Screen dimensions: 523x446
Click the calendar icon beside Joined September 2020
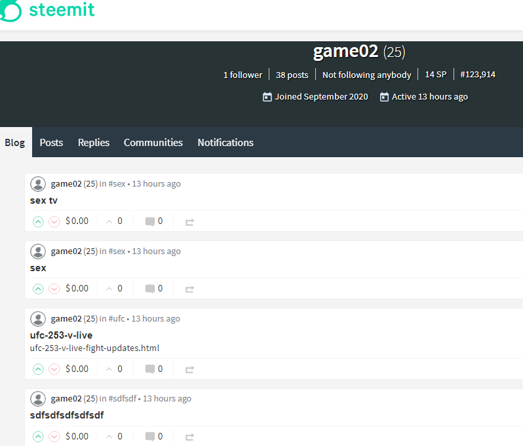[x=267, y=97]
